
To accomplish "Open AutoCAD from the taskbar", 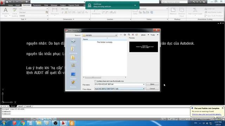I will (63, 123).
